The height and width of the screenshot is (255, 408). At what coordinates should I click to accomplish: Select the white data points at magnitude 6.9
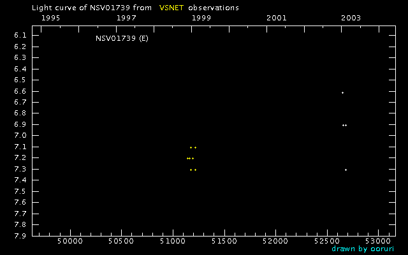(344, 125)
